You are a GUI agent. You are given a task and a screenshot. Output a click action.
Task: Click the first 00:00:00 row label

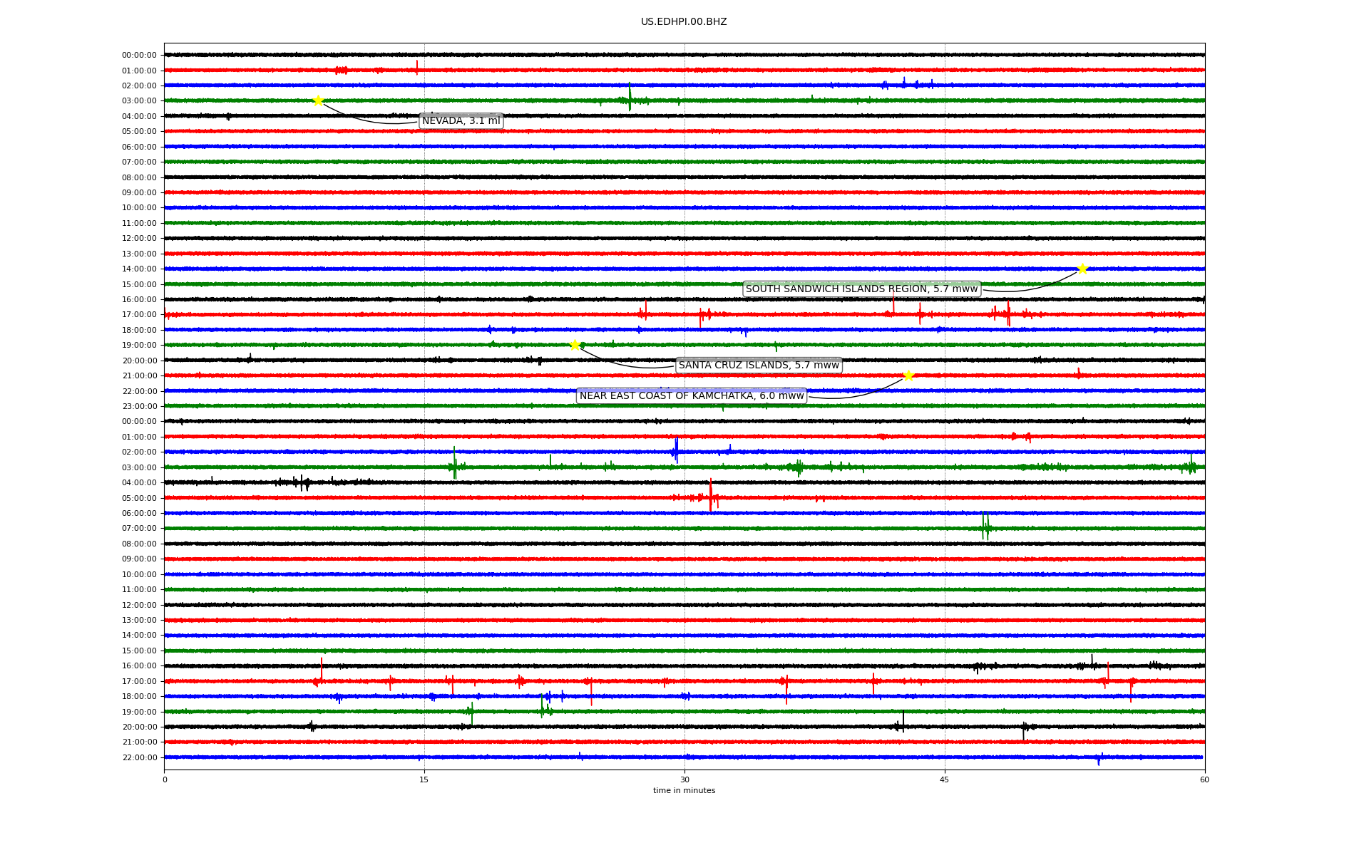pos(139,56)
